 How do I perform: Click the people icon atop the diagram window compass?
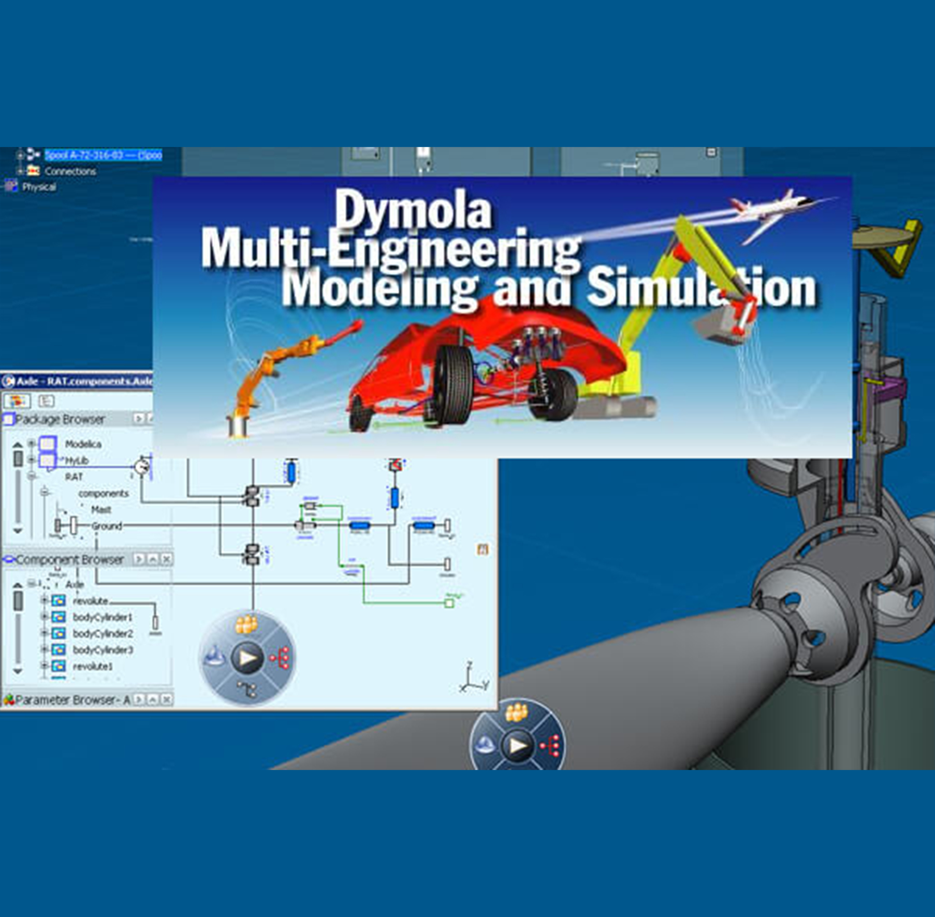246,625
